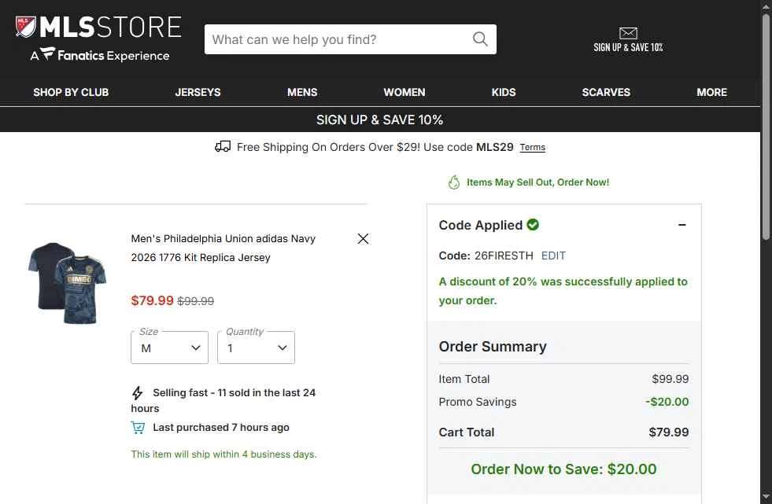Click the MLS Store logo
Viewport: 772px width, 504px height.
coord(98,27)
